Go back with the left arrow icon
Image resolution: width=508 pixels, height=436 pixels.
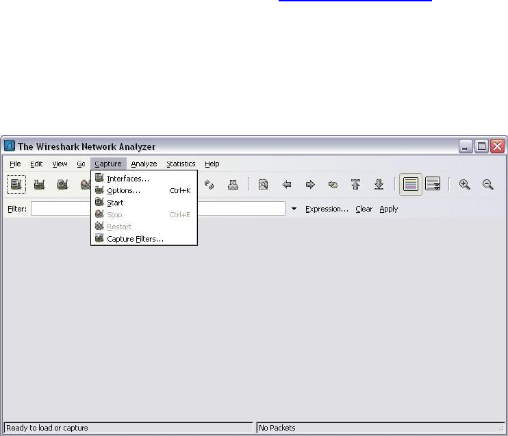pos(287,185)
